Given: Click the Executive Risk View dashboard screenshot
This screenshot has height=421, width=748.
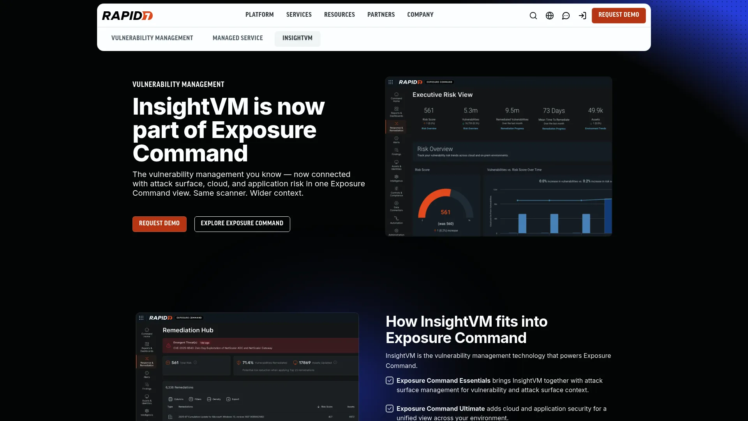Looking at the screenshot, I should pos(499,156).
